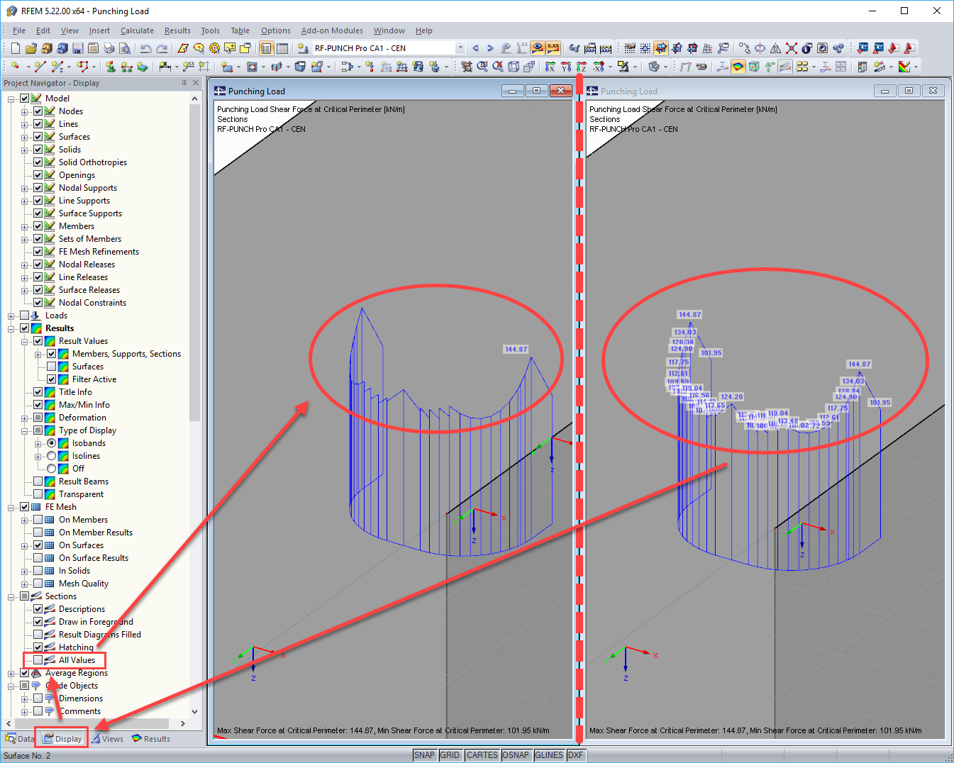The width and height of the screenshot is (954, 763).
Task: Switch to the Views navigator tab
Action: 107,739
